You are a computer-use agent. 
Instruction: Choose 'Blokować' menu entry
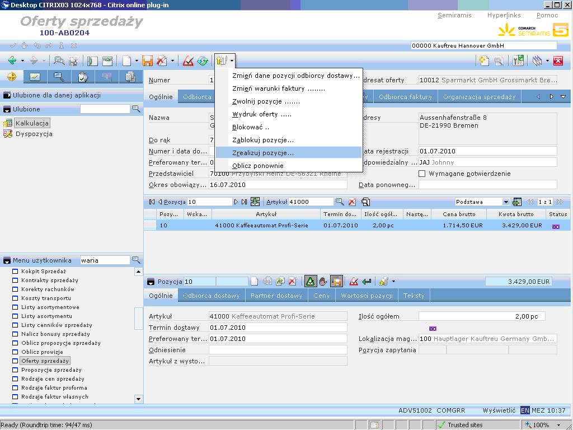coord(251,127)
